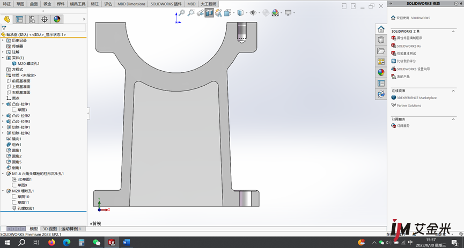Open the View Palette task pane tab
The width and height of the screenshot is (464, 248).
coord(381,62)
